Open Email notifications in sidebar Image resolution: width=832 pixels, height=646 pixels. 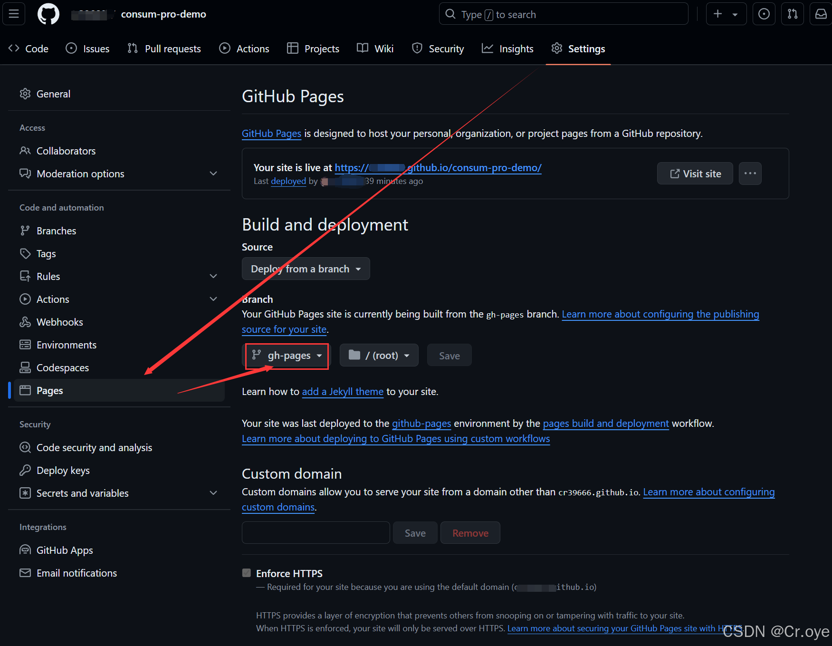pyautogui.click(x=119, y=573)
